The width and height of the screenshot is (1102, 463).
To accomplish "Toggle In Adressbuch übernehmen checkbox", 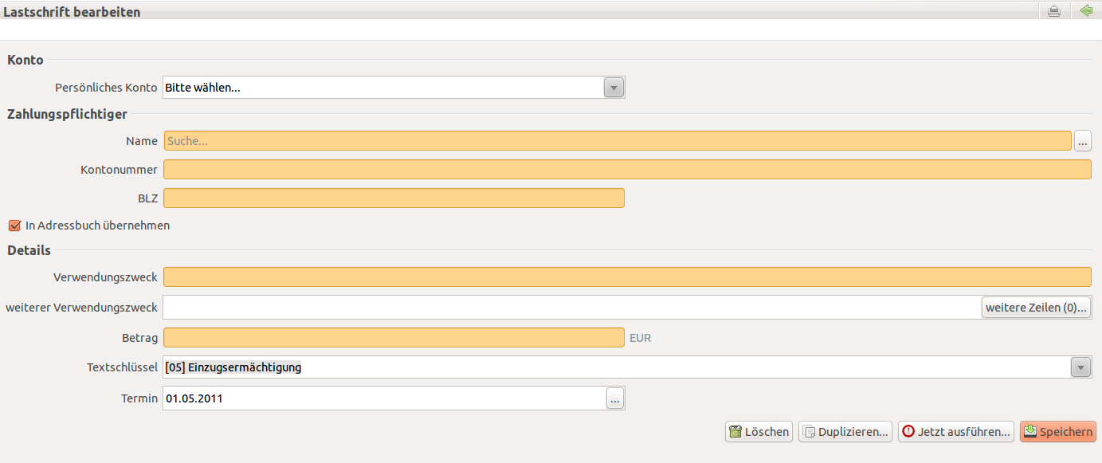I will coord(14,226).
